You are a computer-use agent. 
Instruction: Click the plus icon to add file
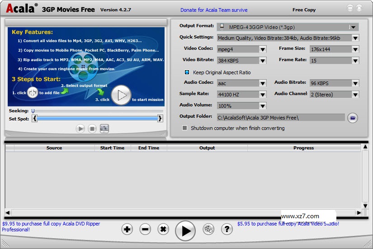(127, 230)
